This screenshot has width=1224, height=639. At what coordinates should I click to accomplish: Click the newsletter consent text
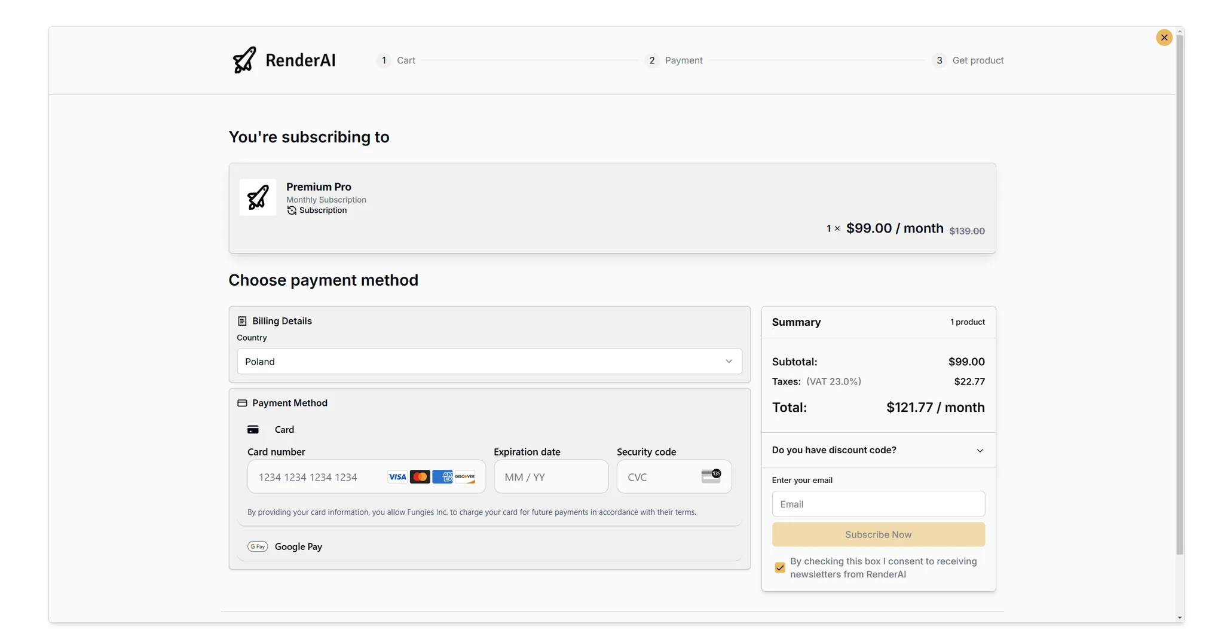(883, 568)
